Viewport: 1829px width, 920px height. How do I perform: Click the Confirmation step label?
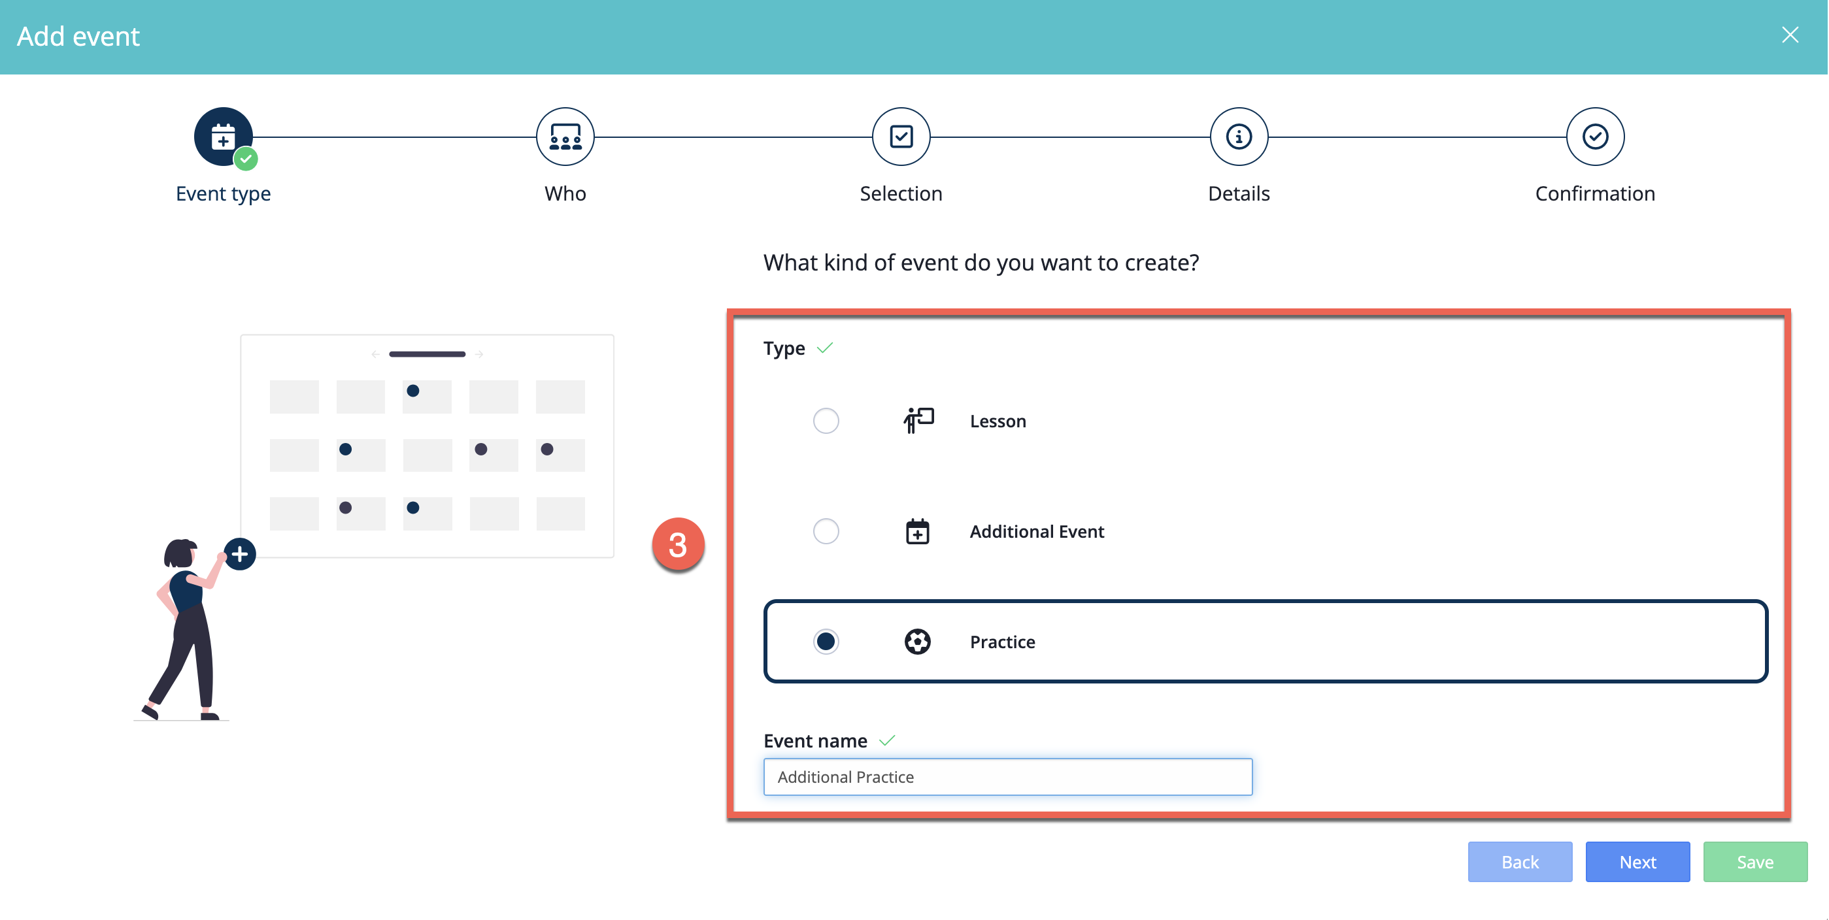pyautogui.click(x=1596, y=193)
